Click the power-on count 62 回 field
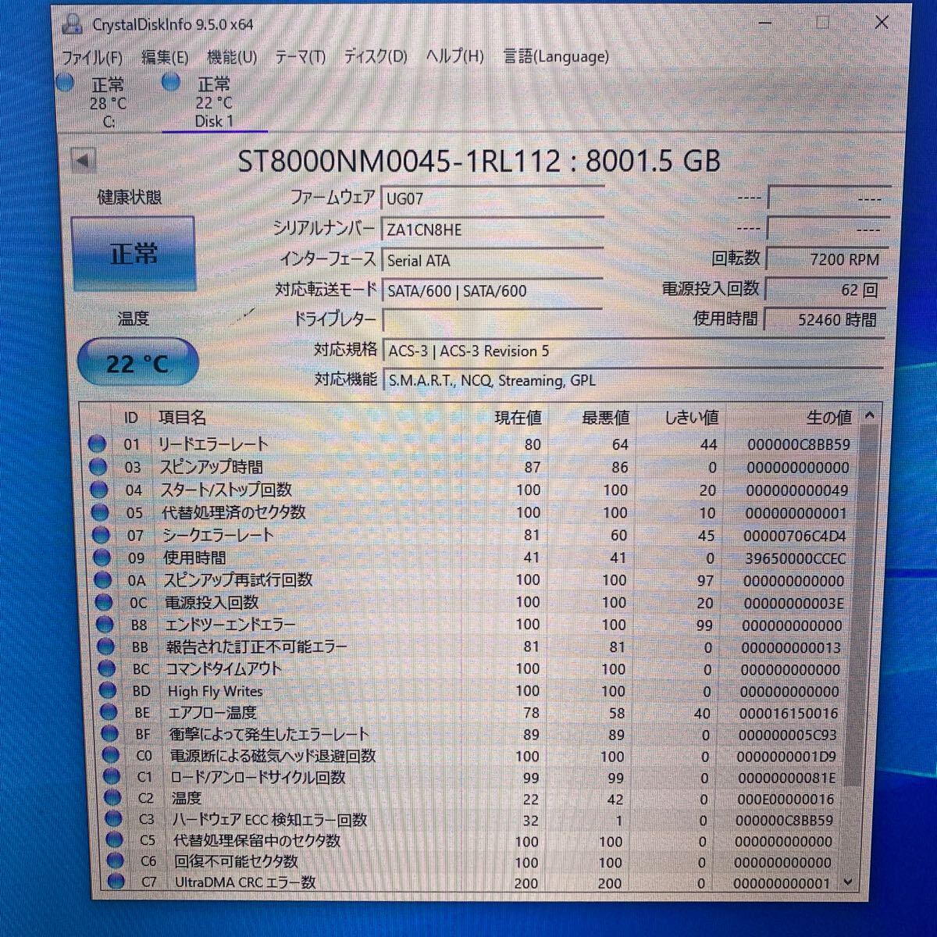 (x=825, y=290)
